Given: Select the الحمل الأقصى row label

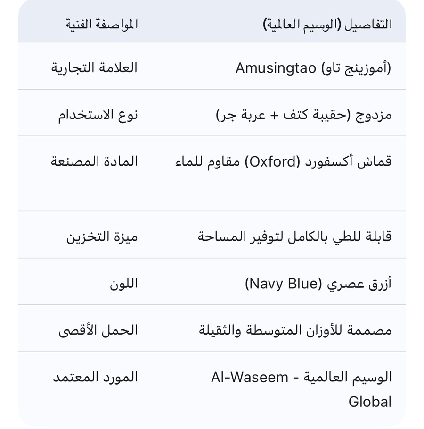Looking at the screenshot, I should pyautogui.click(x=98, y=330).
